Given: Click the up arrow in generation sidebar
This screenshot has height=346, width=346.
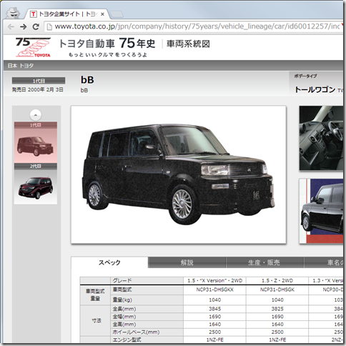Looking at the screenshot, I should 36,115.
